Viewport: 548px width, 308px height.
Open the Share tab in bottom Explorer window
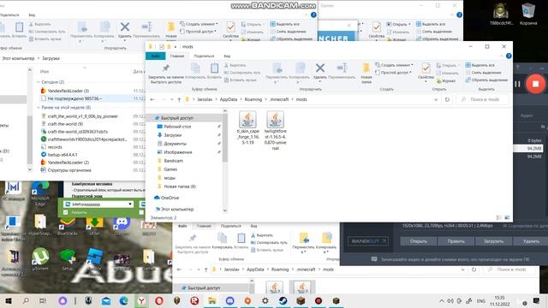[230, 226]
